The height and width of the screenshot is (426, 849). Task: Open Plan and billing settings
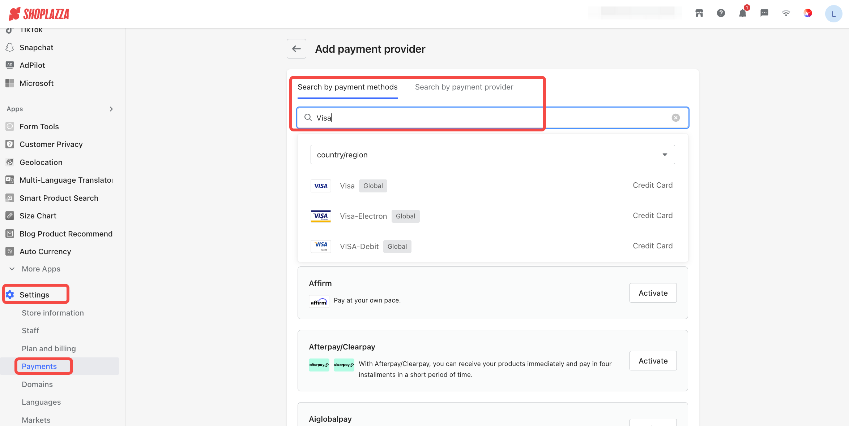click(x=49, y=349)
